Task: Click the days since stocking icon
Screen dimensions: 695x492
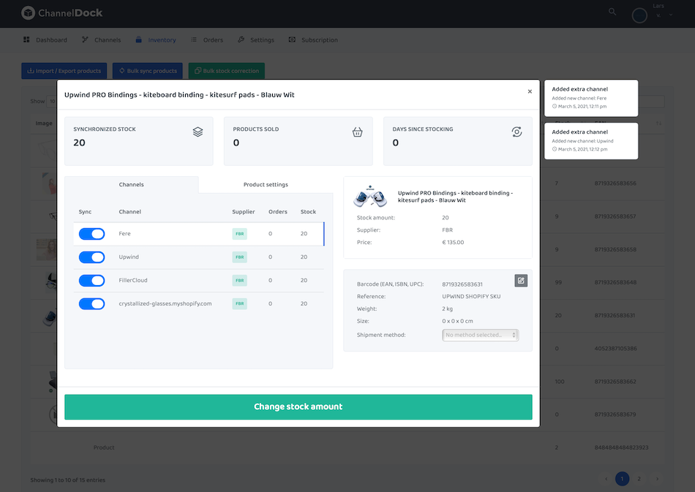Action: 516,132
